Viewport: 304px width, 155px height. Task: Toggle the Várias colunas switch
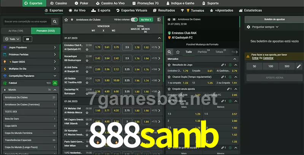pyautogui.click(x=134, y=20)
